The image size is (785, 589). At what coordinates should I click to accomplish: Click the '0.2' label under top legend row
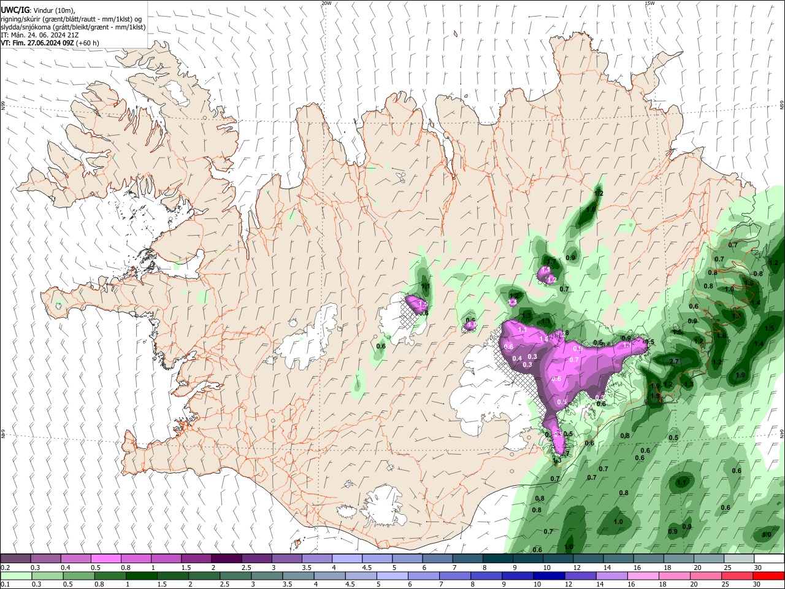pos(4,568)
